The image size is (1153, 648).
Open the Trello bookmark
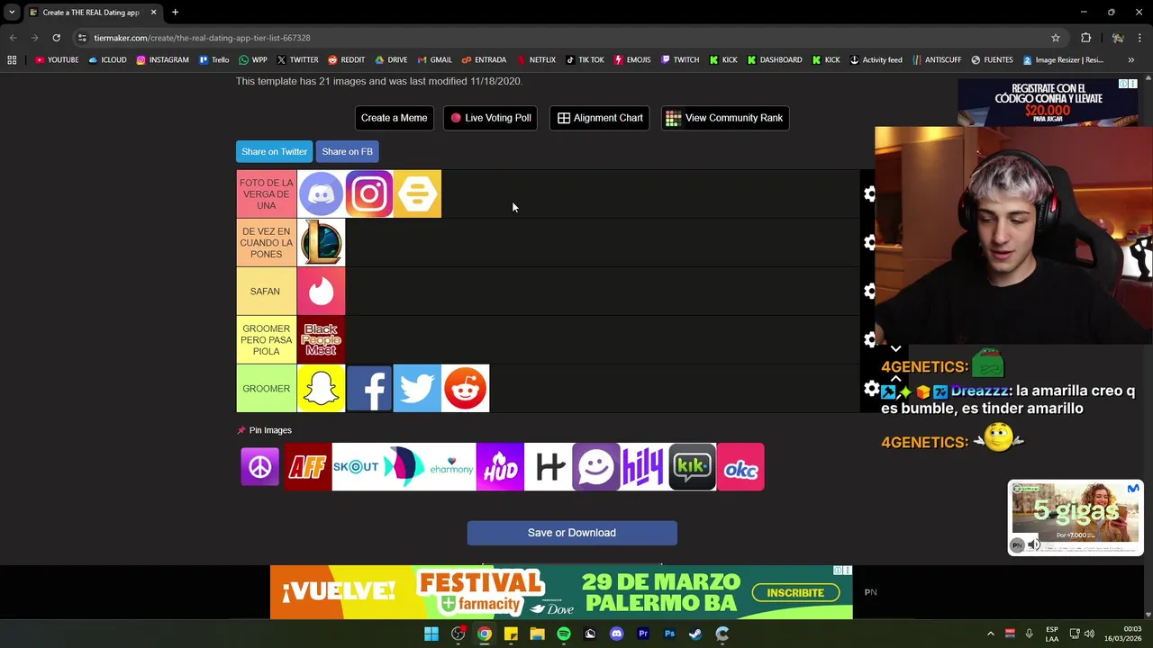[214, 60]
